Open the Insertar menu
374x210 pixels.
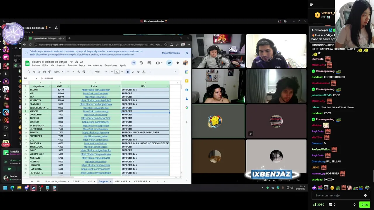pyautogui.click(x=61, y=66)
